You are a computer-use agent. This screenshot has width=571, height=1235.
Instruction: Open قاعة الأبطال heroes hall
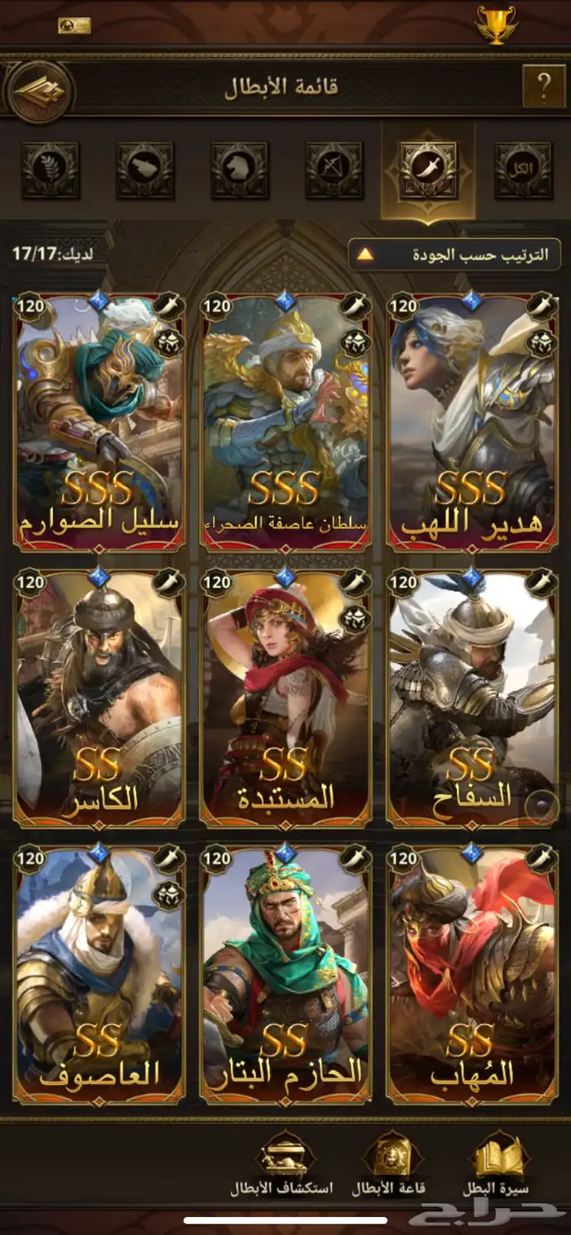pyautogui.click(x=388, y=1166)
